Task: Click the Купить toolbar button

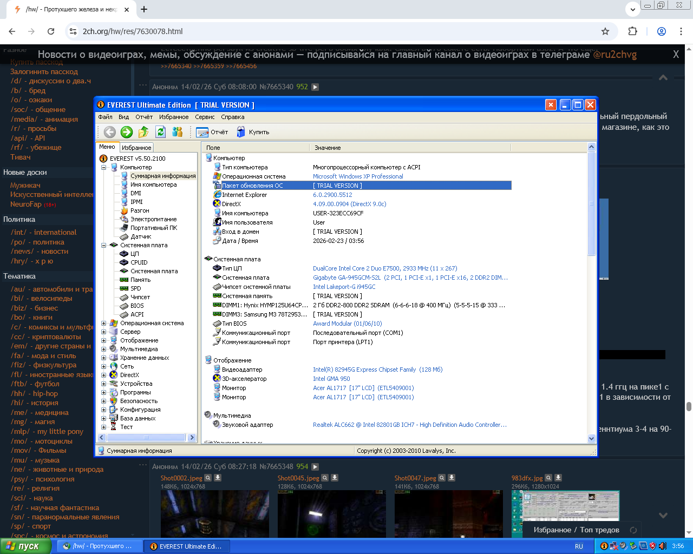Action: 253,132
